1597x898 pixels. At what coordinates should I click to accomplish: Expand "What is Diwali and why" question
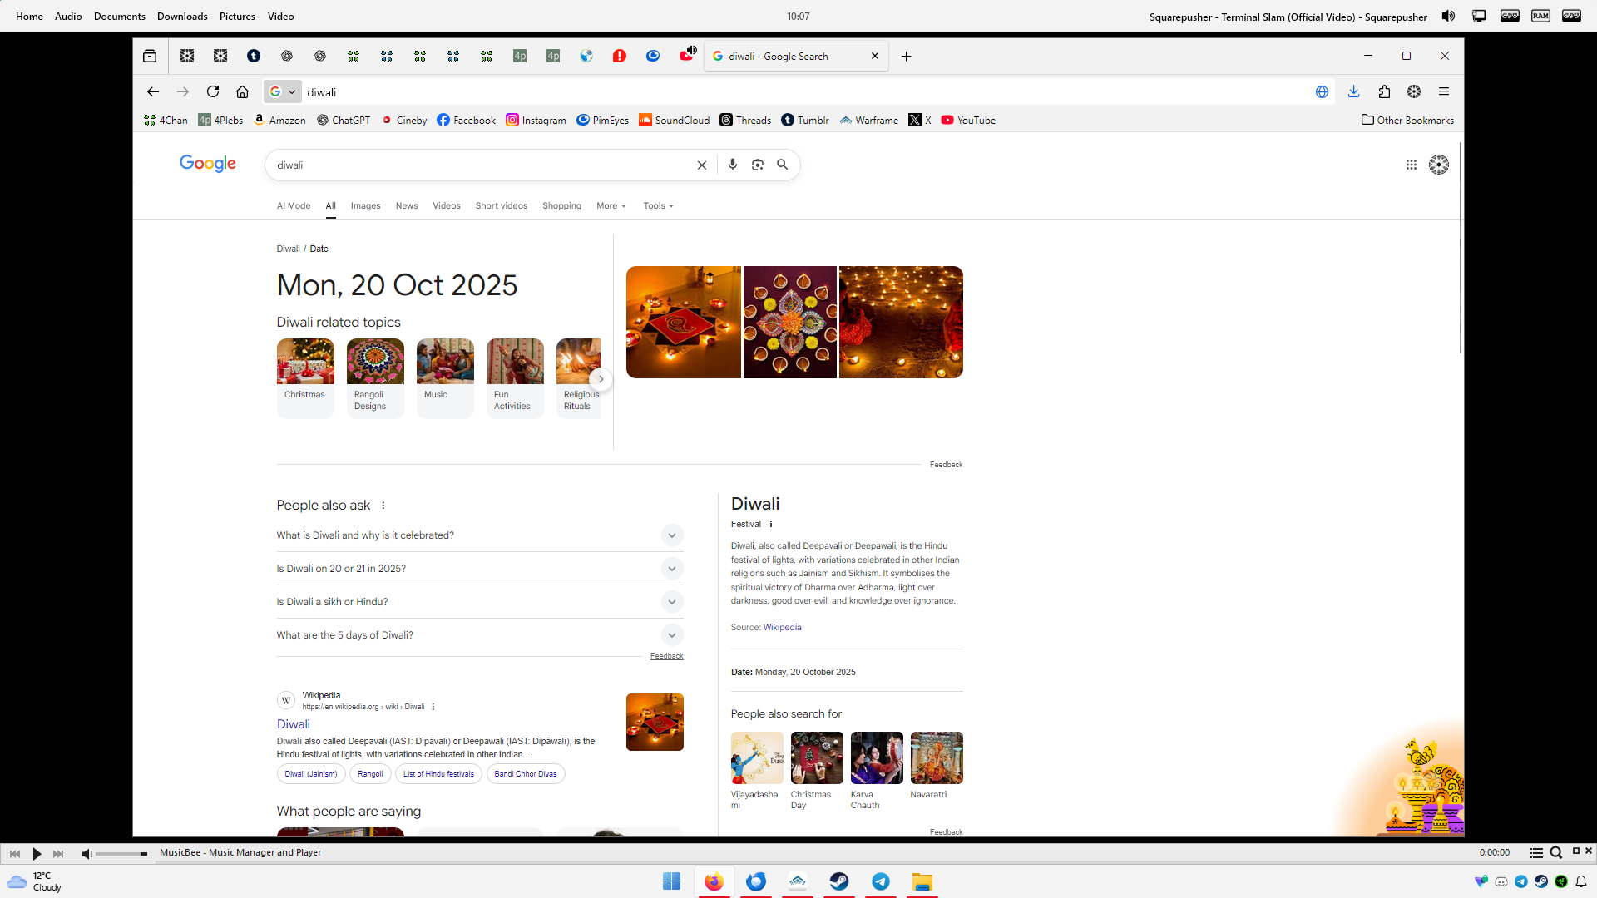pos(671,535)
